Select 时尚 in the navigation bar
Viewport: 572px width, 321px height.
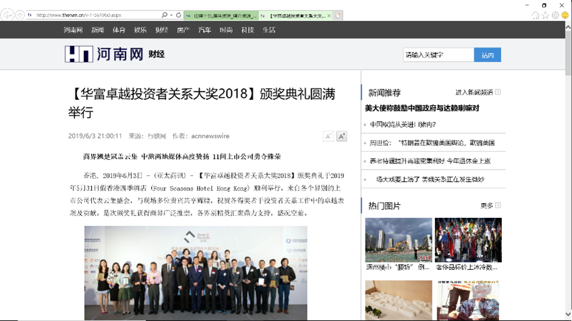click(226, 30)
